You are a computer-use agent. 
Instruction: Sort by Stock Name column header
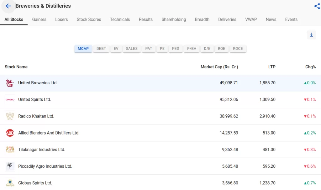[x=16, y=67]
